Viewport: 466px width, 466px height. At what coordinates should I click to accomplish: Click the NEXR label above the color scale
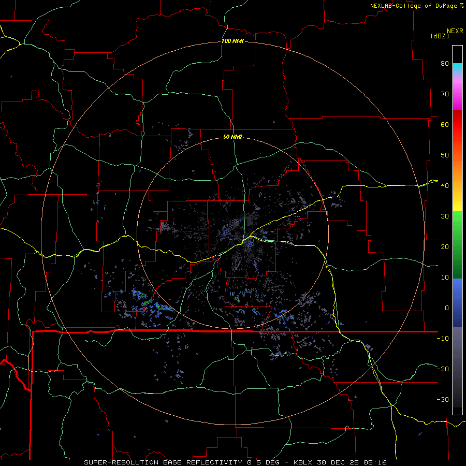(x=455, y=31)
